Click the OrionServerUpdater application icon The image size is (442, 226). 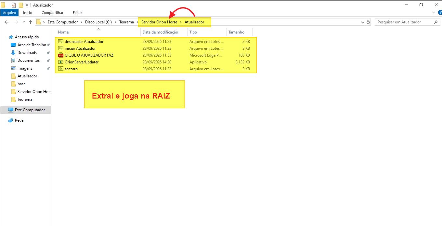60,62
